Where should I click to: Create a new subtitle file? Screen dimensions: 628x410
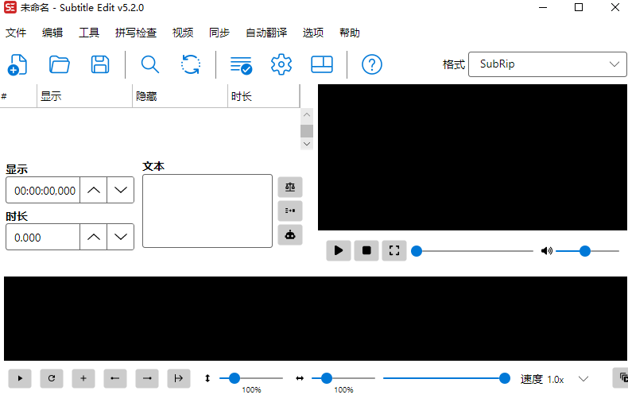17,64
